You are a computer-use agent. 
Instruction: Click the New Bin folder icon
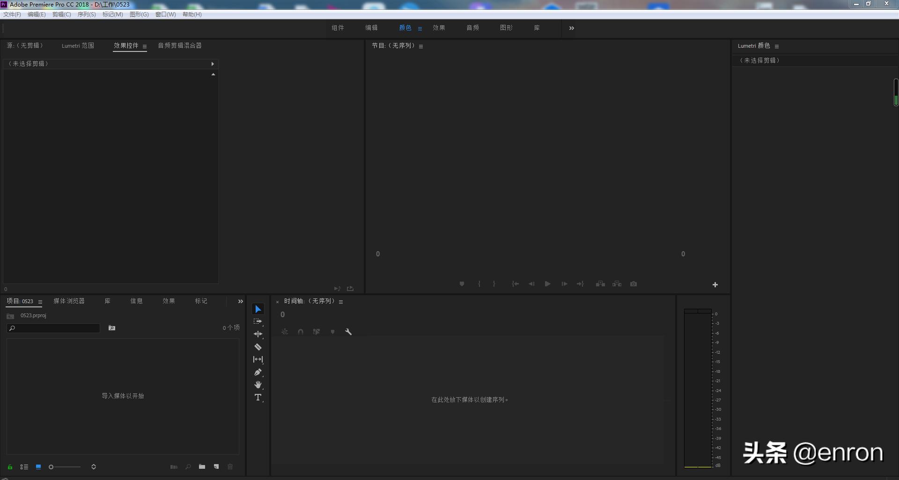202,467
